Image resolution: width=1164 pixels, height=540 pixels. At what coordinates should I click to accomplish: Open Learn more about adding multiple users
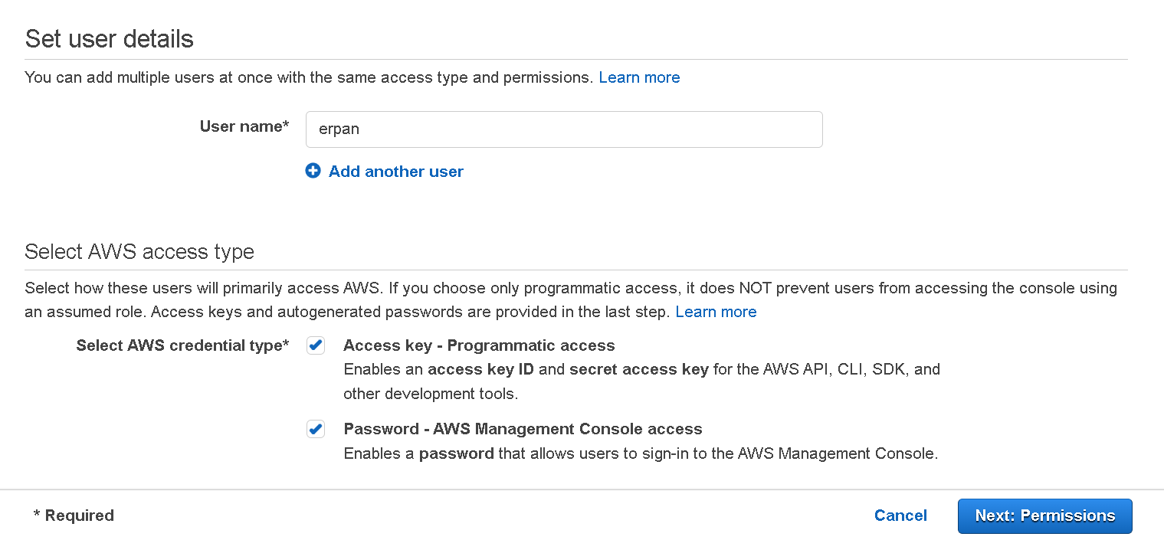tap(638, 77)
